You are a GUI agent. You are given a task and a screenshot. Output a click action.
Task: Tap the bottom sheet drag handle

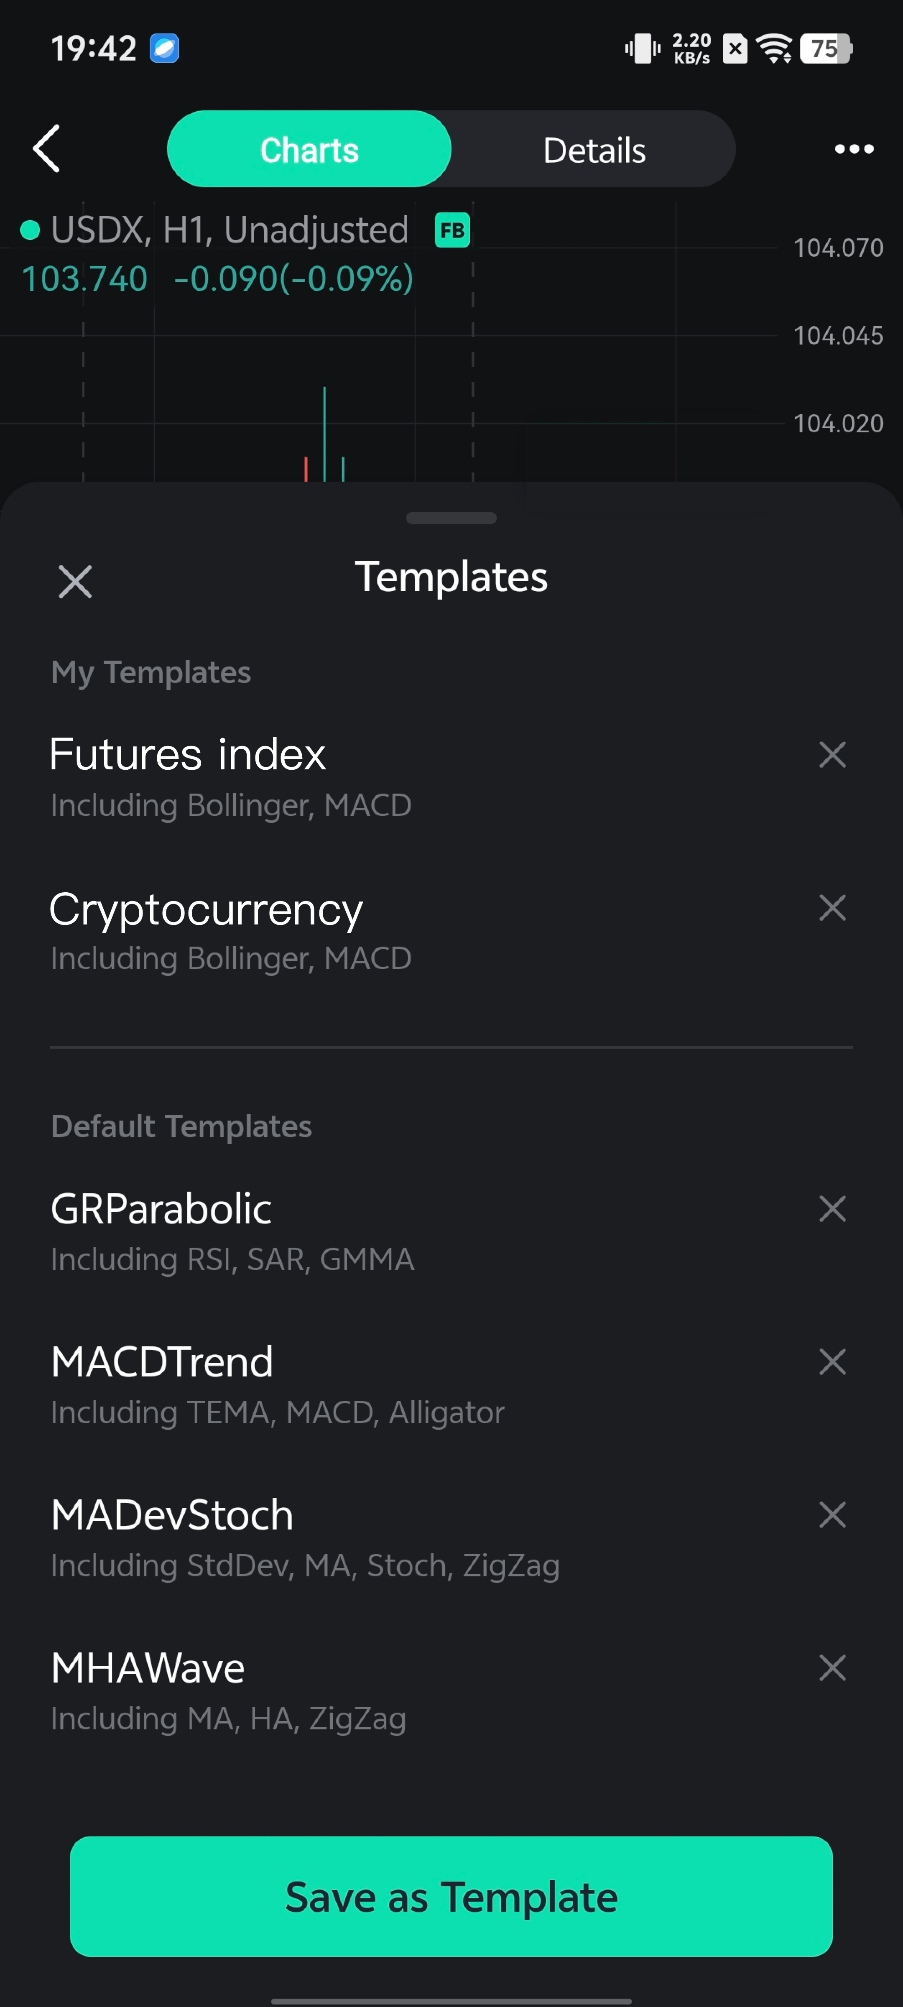pos(451,518)
